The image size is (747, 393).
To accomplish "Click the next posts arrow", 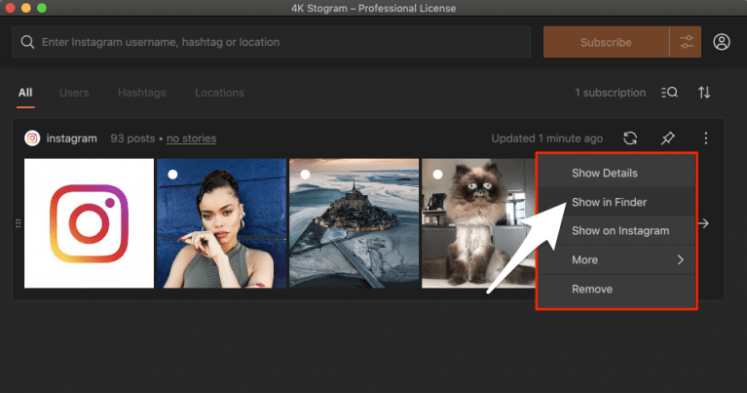I will [703, 223].
